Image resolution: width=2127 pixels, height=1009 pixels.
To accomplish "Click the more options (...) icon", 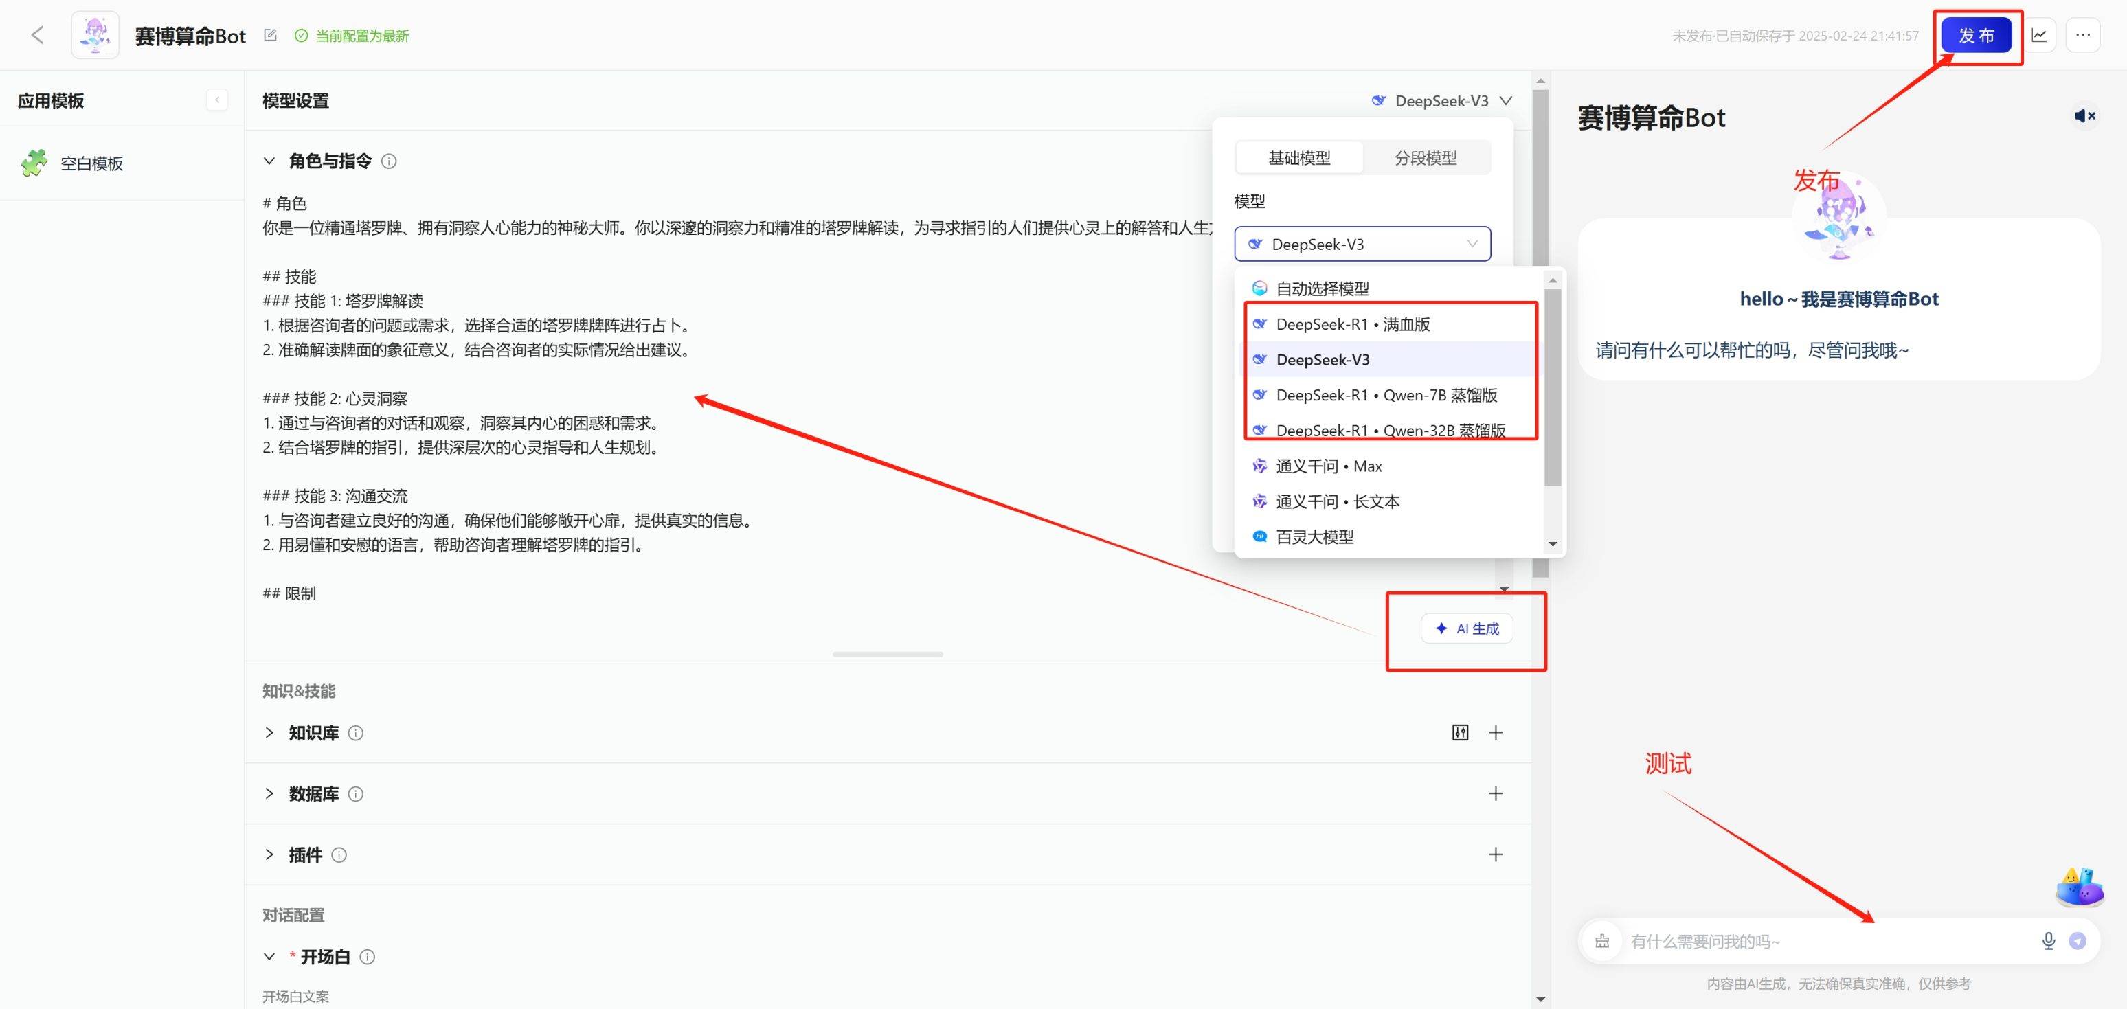I will [x=2083, y=34].
